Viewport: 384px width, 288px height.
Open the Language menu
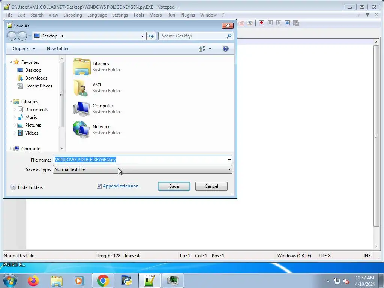tap(97, 15)
